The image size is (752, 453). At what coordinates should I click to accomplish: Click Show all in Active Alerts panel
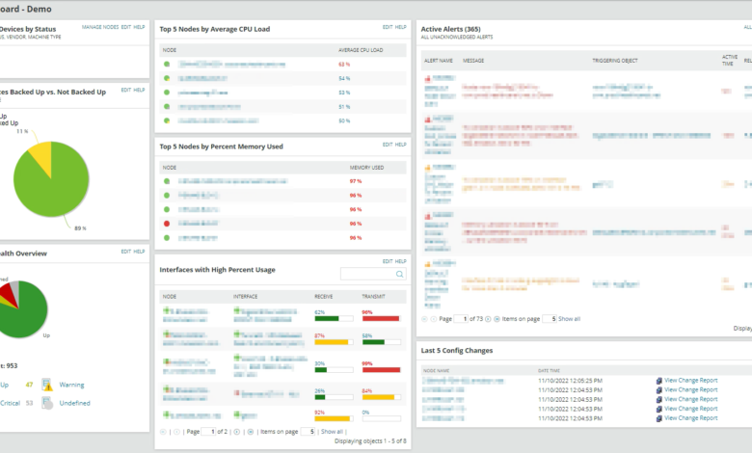click(x=569, y=319)
